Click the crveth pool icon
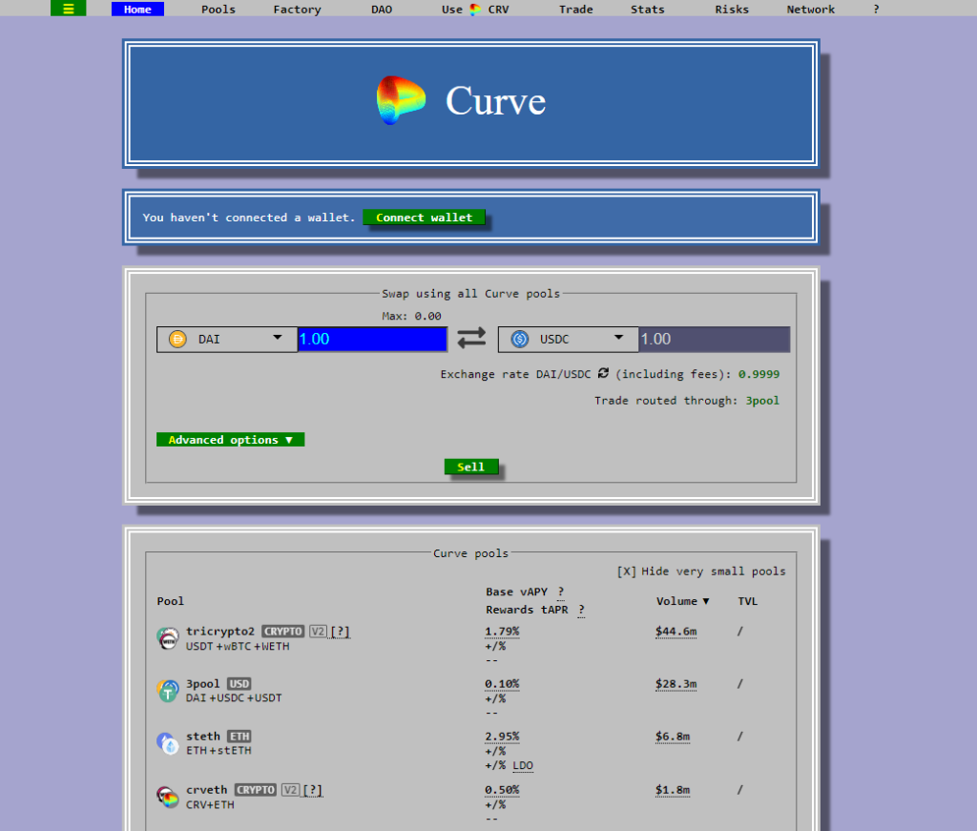Image resolution: width=977 pixels, height=831 pixels. [168, 797]
